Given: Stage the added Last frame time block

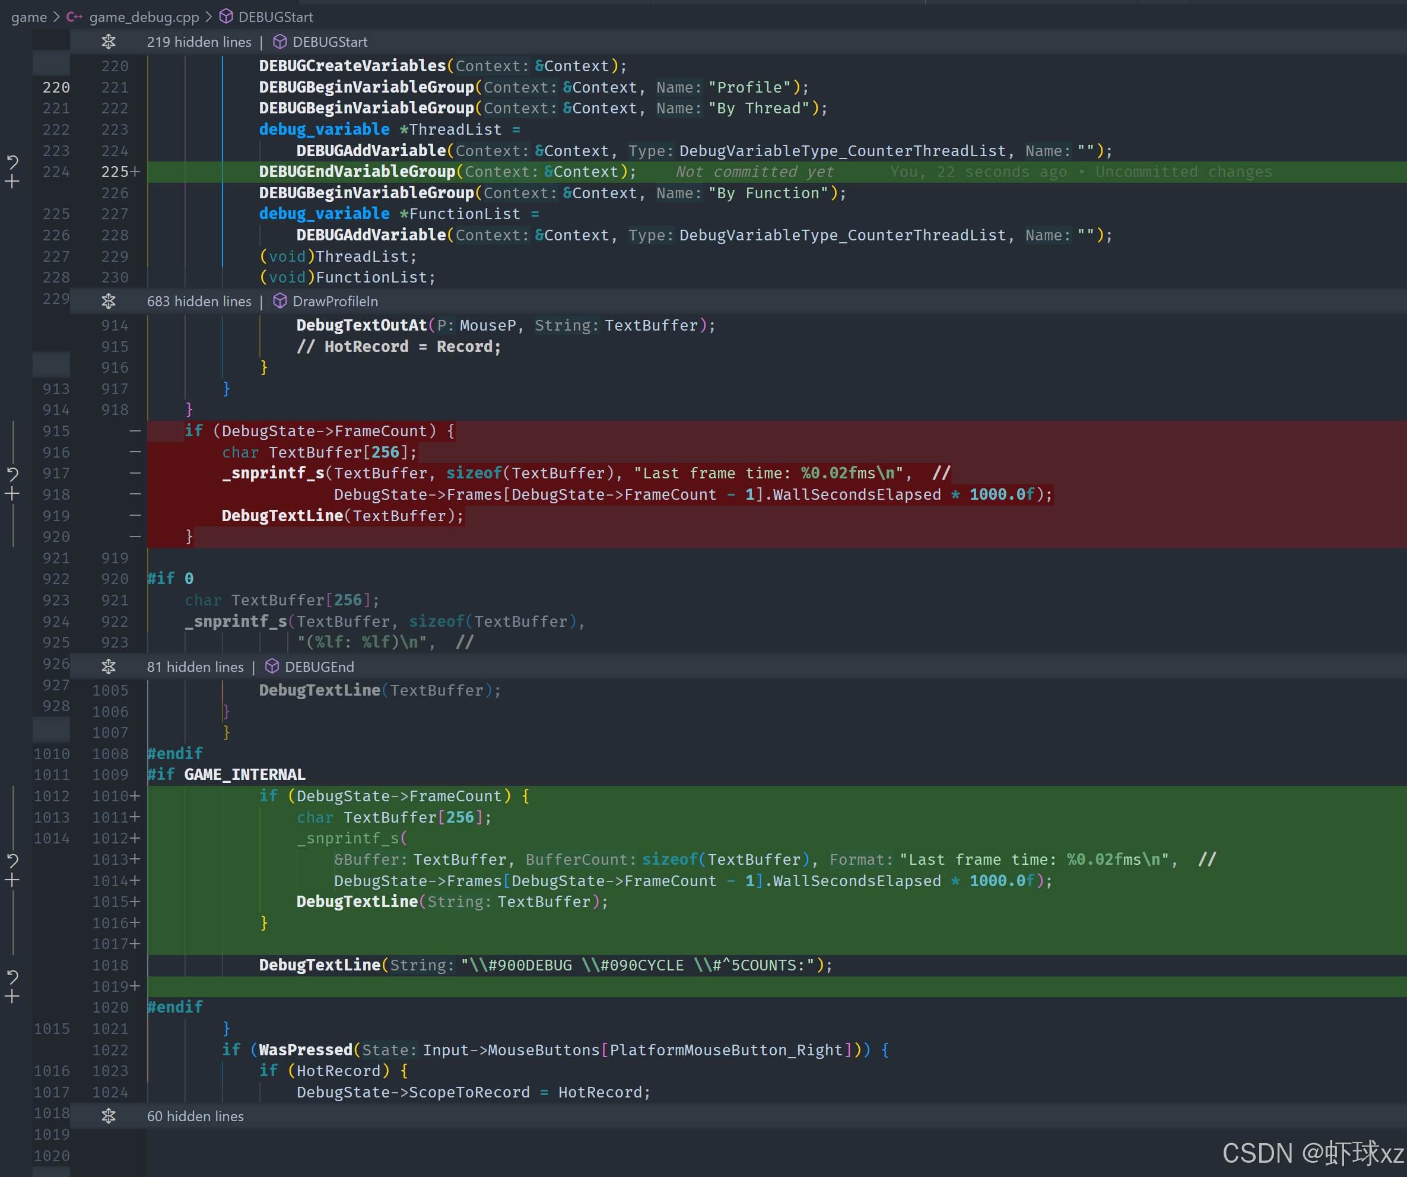Looking at the screenshot, I should 12,881.
